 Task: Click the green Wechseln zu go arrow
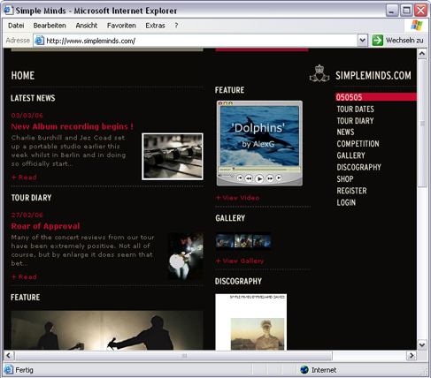coord(377,41)
